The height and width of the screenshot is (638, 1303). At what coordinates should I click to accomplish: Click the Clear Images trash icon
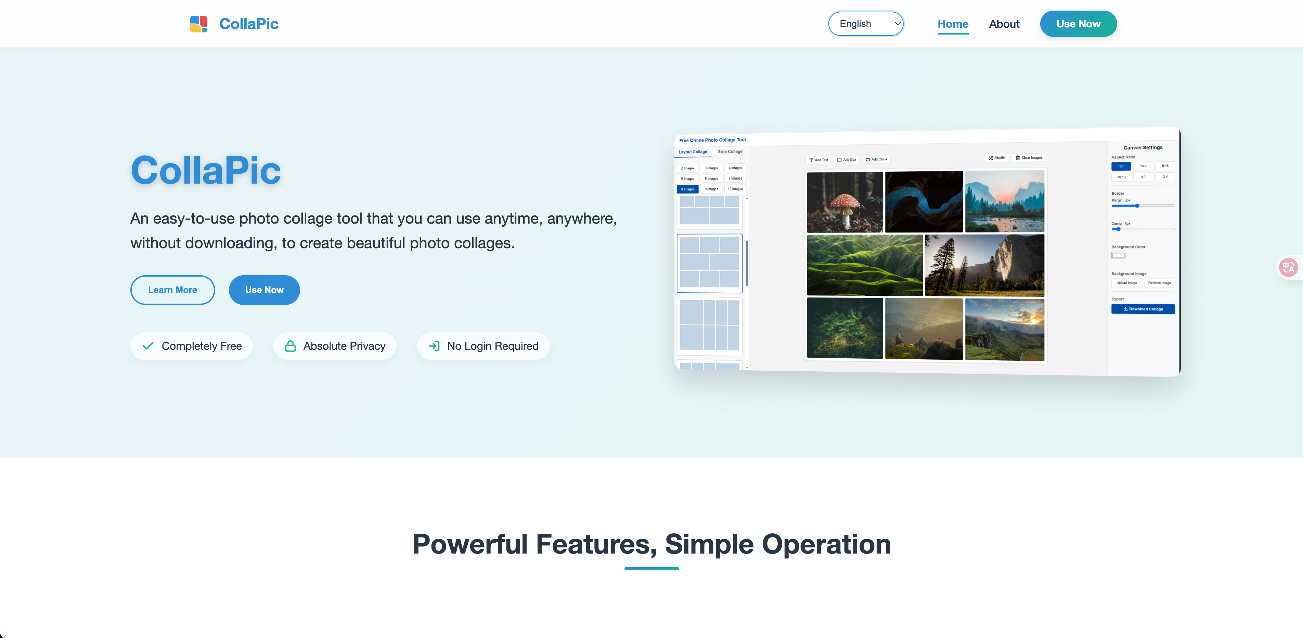[1018, 158]
